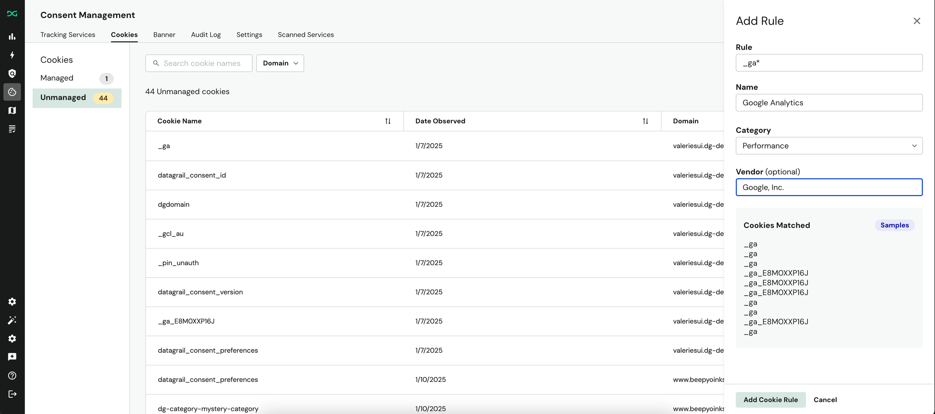Switch to the Audit Log tab
Image resolution: width=935 pixels, height=414 pixels.
206,35
